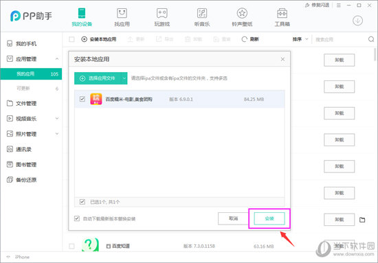
Task: Click the 选择应用文件 button
Action: (98, 78)
